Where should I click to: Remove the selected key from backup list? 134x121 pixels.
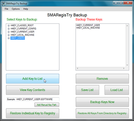(102, 79)
